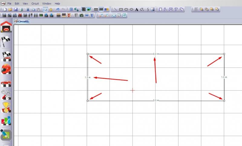The height and width of the screenshot is (146, 242).
Task: Toggle the grid display button
Action: click(71, 9)
